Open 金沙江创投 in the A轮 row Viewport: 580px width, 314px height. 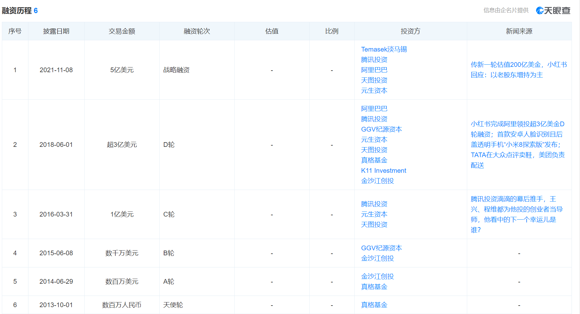[377, 277]
